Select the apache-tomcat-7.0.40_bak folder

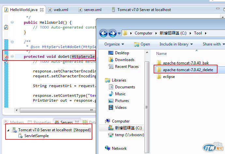[183, 63]
